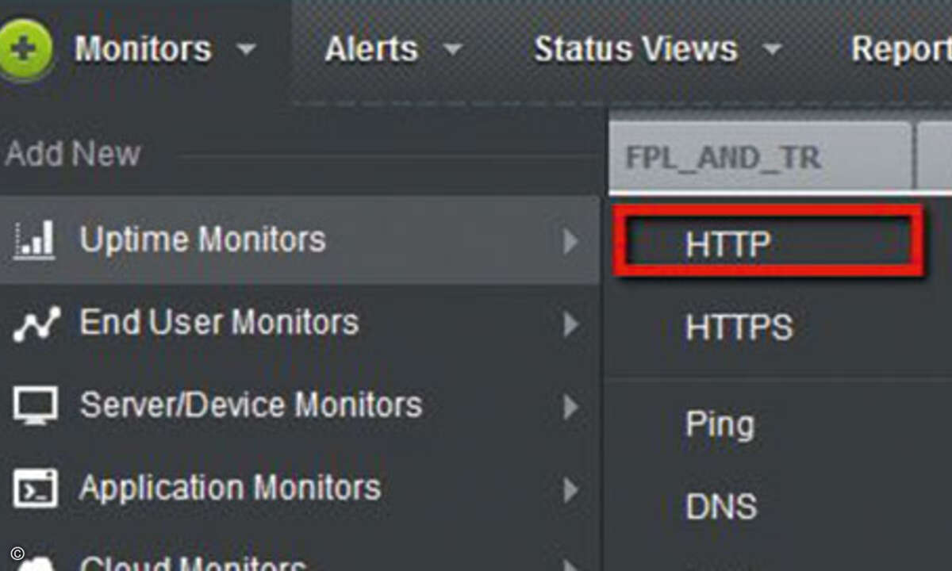Open the Monitors dropdown arrow

point(247,50)
